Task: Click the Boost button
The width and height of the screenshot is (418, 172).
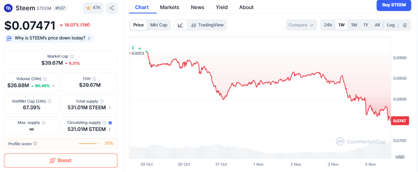Action: (61, 161)
